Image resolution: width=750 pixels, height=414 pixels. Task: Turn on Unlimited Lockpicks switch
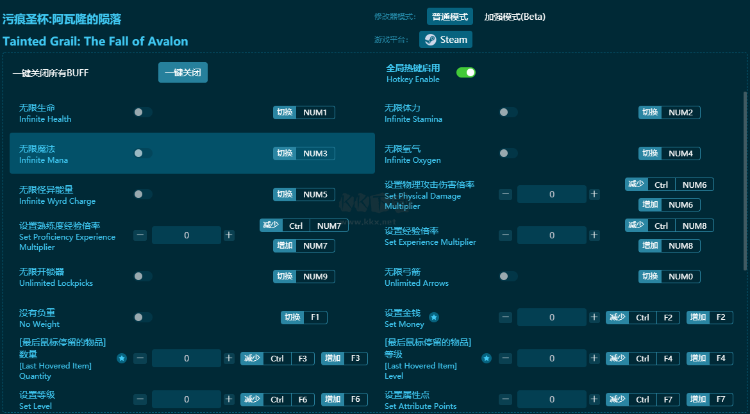pyautogui.click(x=142, y=276)
